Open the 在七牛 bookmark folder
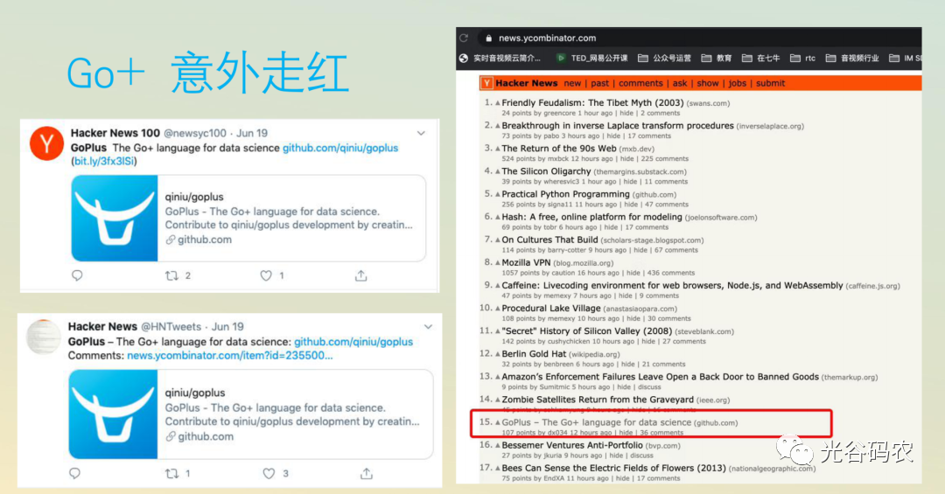 (760, 59)
